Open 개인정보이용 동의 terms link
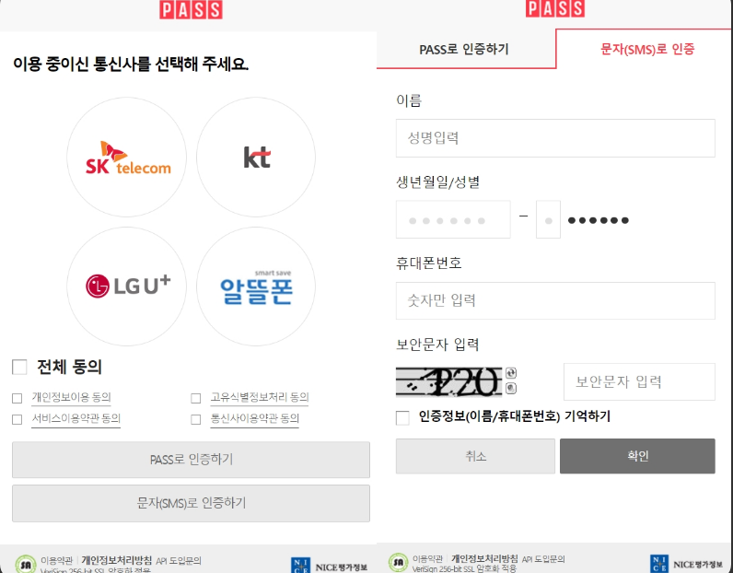Viewport: 733px width, 573px height. (x=71, y=398)
